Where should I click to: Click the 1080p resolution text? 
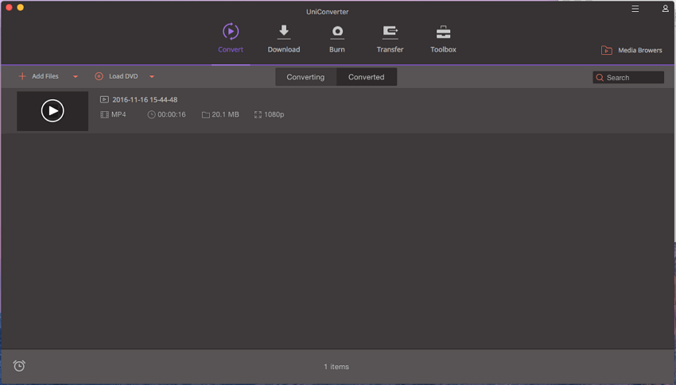(274, 114)
